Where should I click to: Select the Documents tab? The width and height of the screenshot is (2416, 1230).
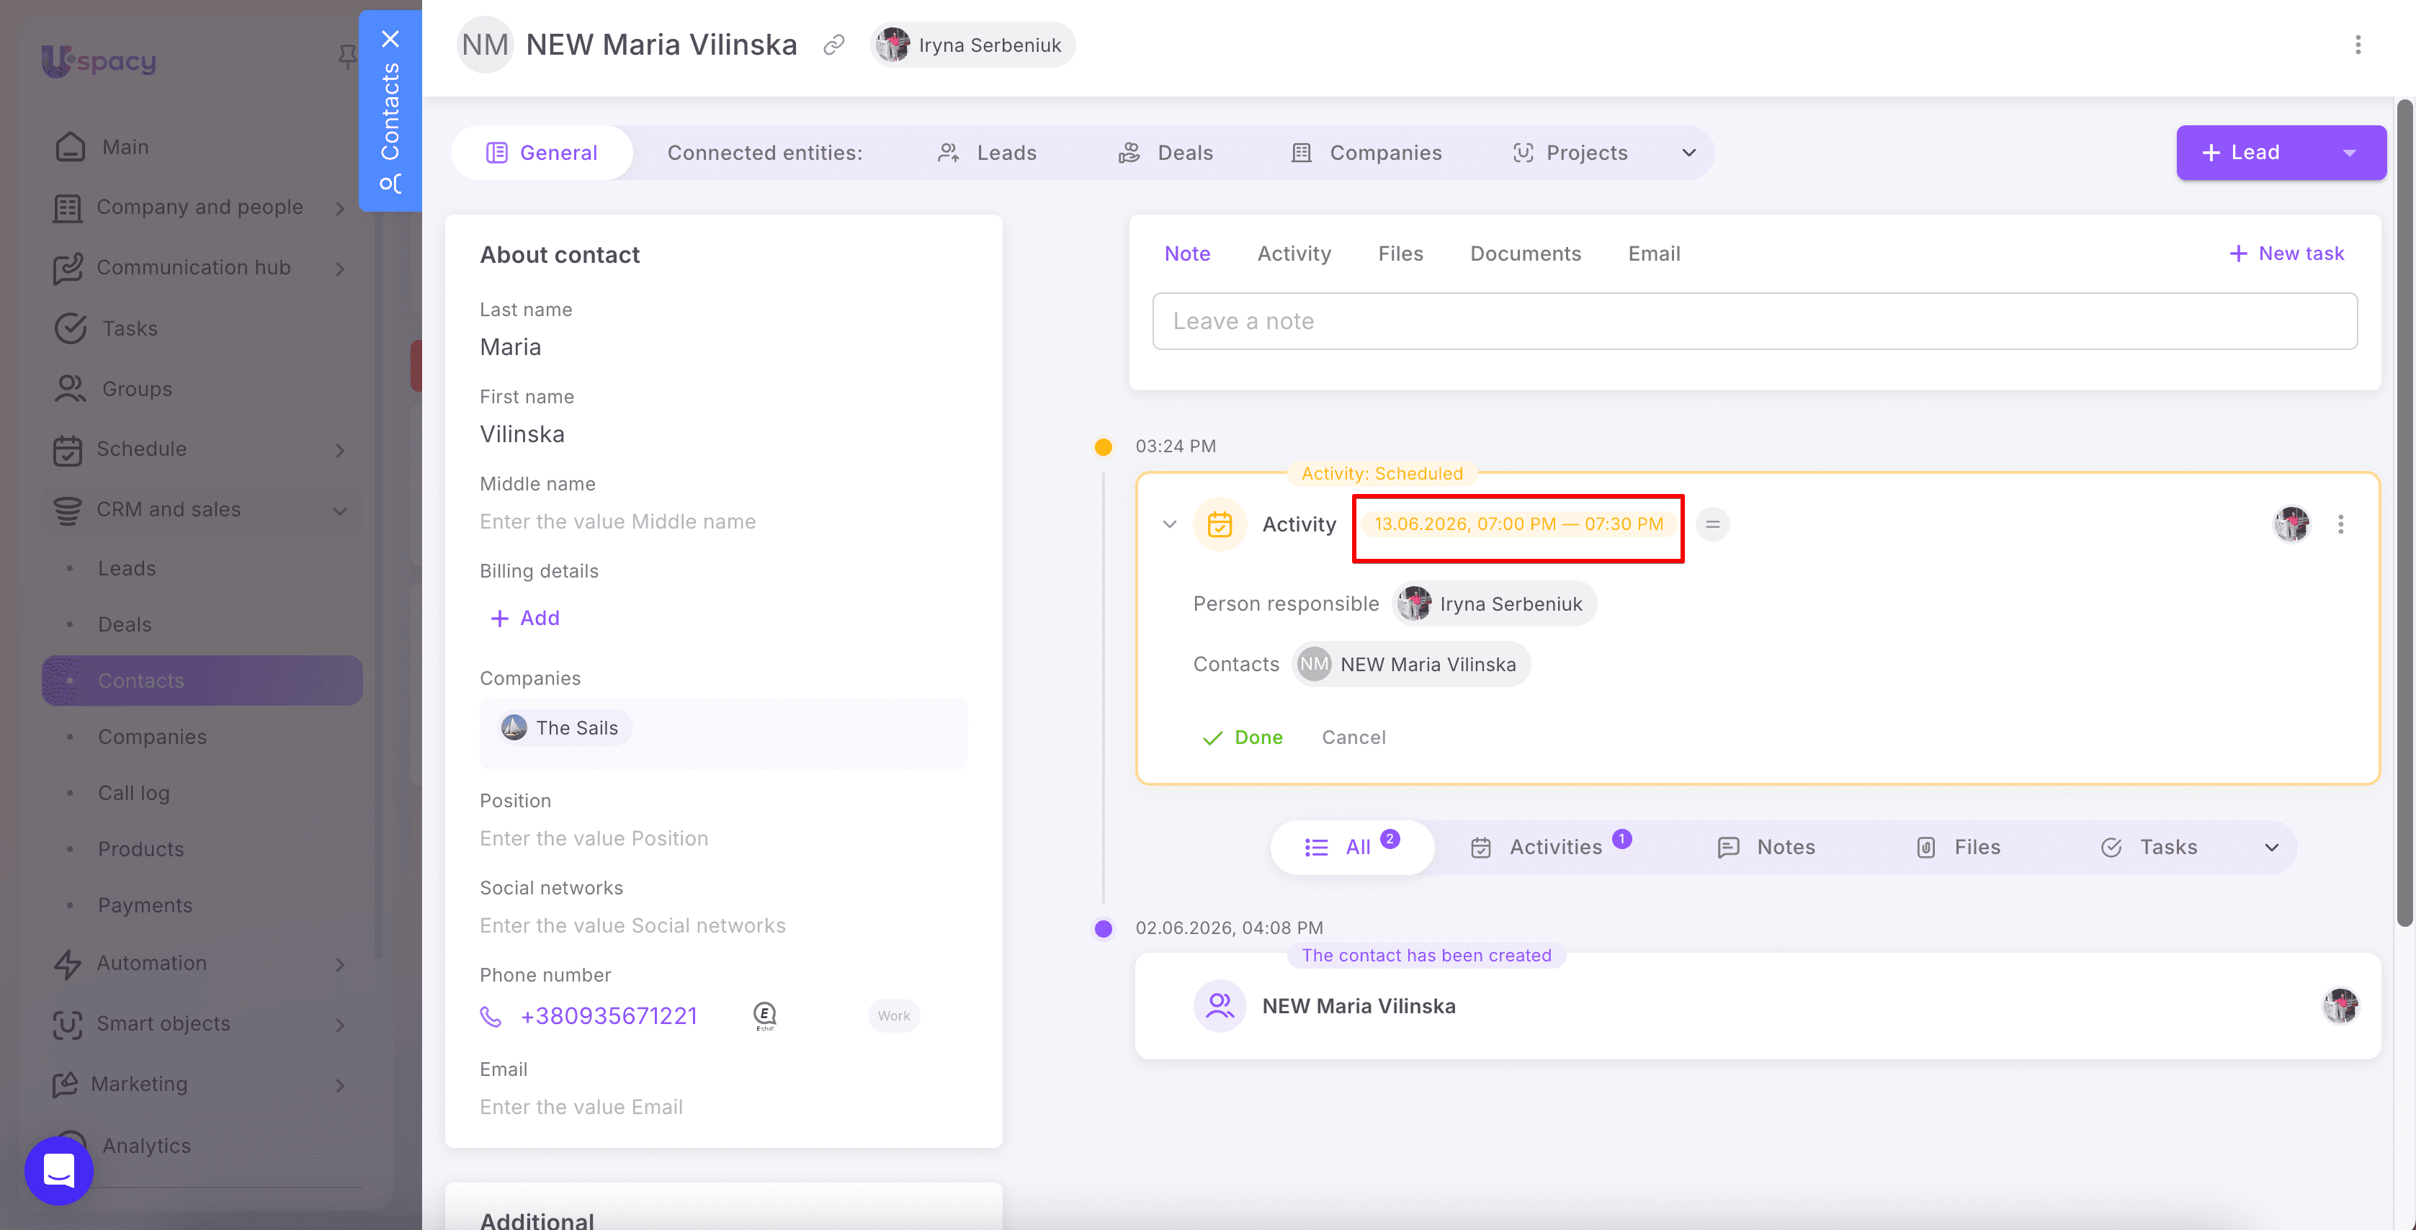tap(1525, 253)
